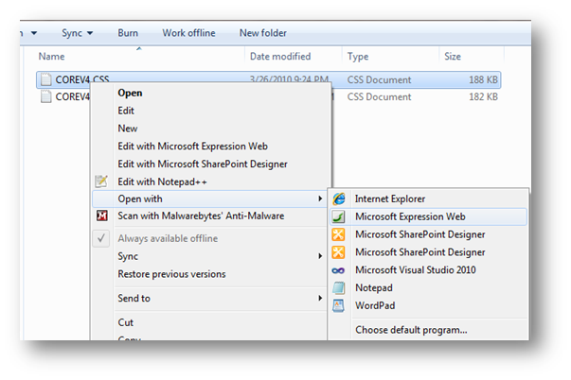The image size is (571, 380).
Task: Pick Notepad in Open with list
Action: (374, 288)
